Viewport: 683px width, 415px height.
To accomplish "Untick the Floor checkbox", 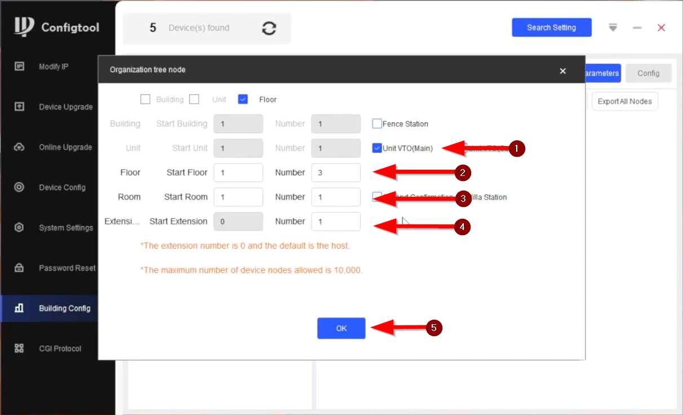I will pyautogui.click(x=243, y=99).
